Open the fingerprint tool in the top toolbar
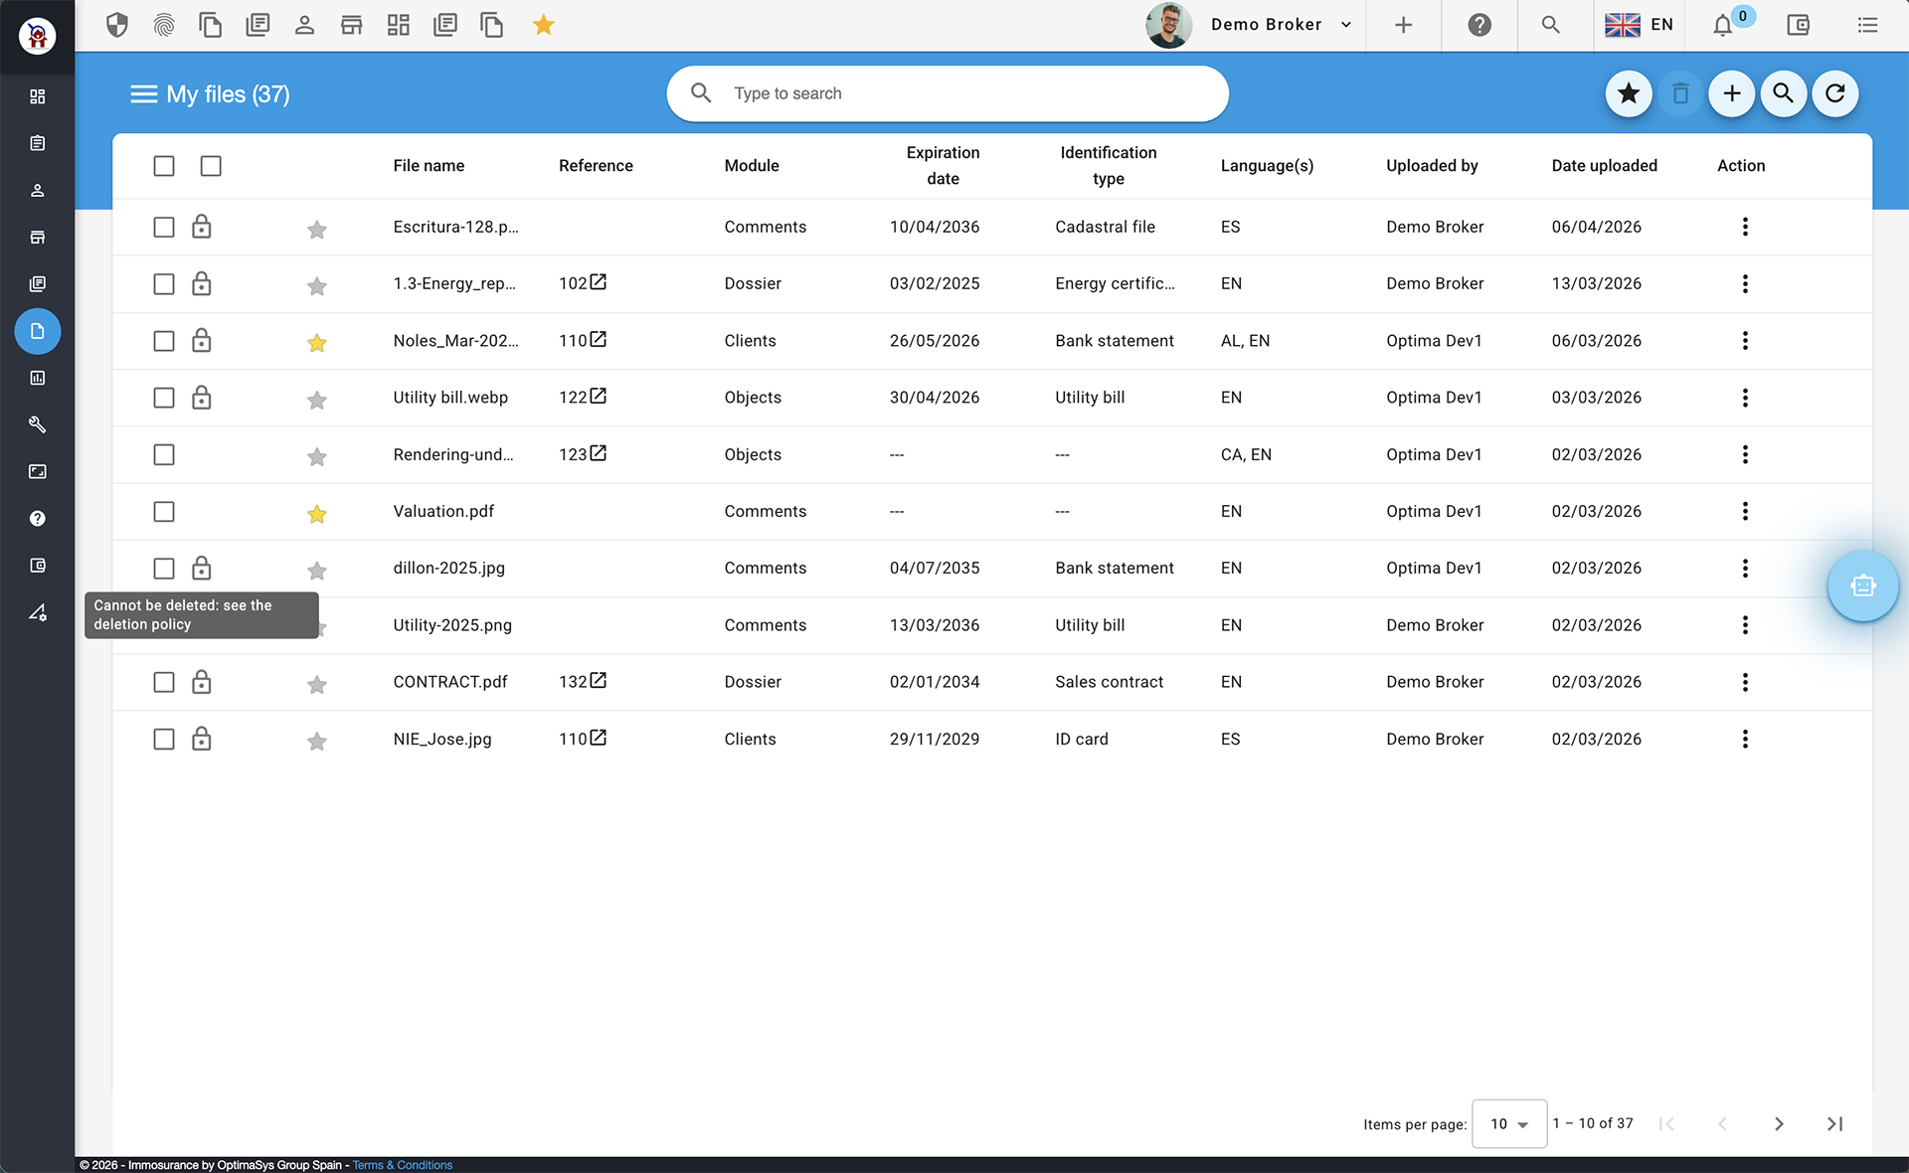The width and height of the screenshot is (1909, 1173). click(x=163, y=25)
